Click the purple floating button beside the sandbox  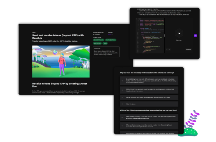pos(195,35)
